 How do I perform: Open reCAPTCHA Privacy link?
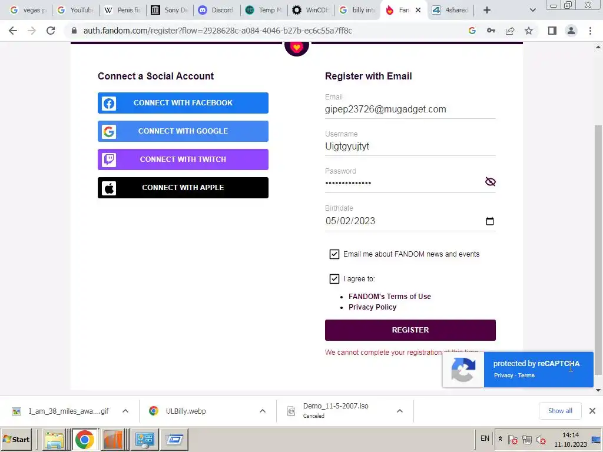503,375
